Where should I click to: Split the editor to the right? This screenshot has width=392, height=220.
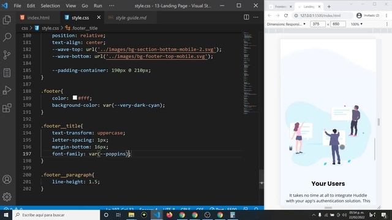(x=246, y=17)
